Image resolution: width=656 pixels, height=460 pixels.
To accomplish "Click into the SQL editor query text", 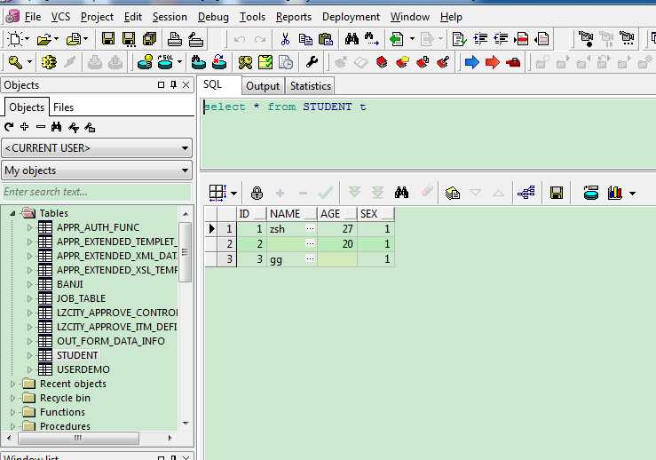I will click(x=285, y=107).
